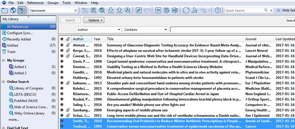Screen dimensions: 295x129
Task: Open the Author search field dropdown
Action: (x=119, y=30)
